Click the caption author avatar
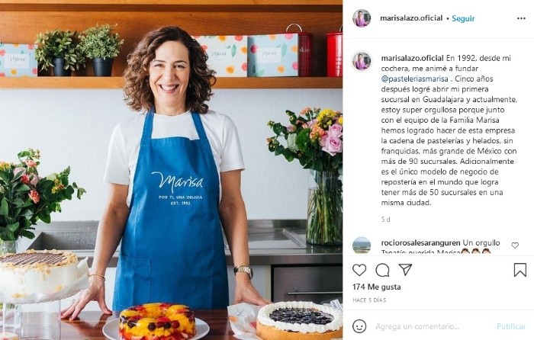Image resolution: width=534 pixels, height=340 pixels. [362, 61]
